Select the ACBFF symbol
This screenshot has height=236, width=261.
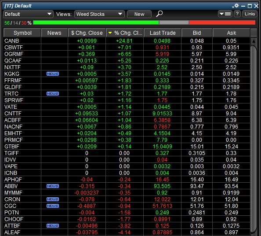click(x=13, y=120)
